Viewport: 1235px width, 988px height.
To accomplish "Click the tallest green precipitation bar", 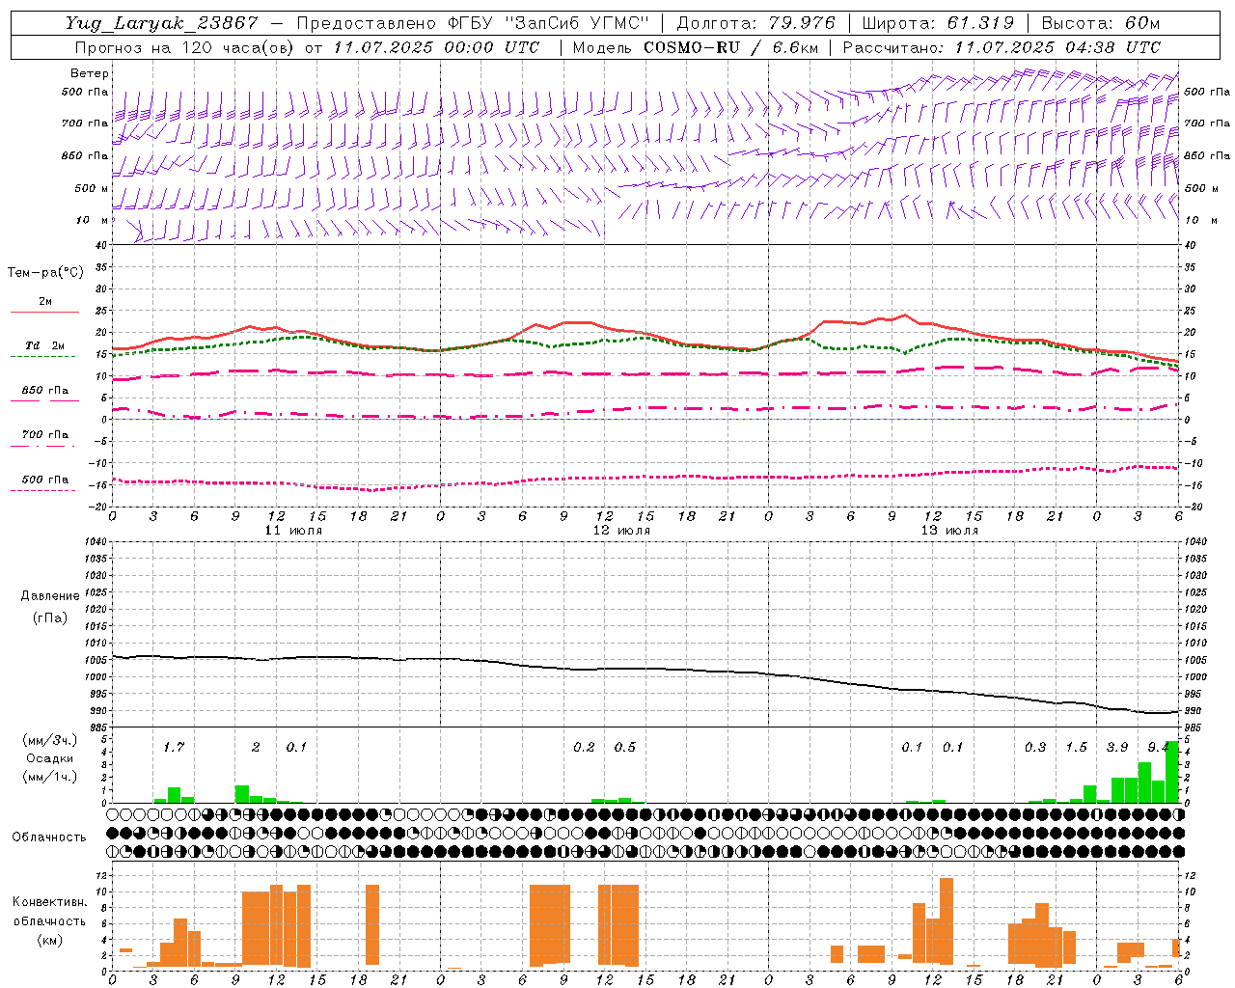I will (1171, 772).
